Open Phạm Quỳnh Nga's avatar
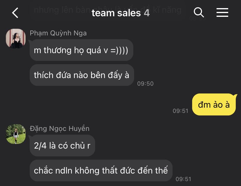 (x=16, y=38)
